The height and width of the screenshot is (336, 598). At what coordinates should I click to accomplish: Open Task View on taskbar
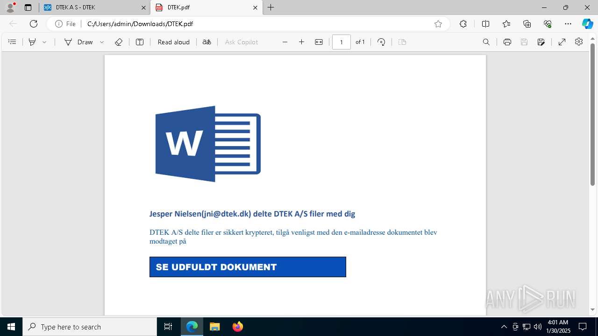[x=168, y=327]
